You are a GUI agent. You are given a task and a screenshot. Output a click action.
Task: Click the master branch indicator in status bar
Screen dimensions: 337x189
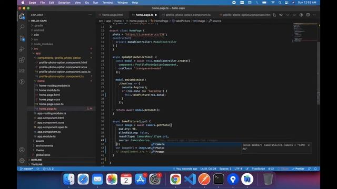point(27,169)
